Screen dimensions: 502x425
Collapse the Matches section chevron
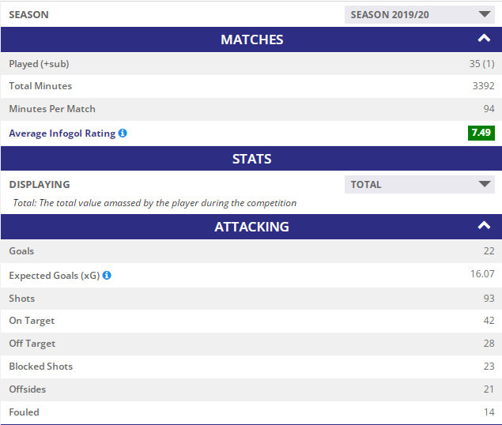pos(484,39)
